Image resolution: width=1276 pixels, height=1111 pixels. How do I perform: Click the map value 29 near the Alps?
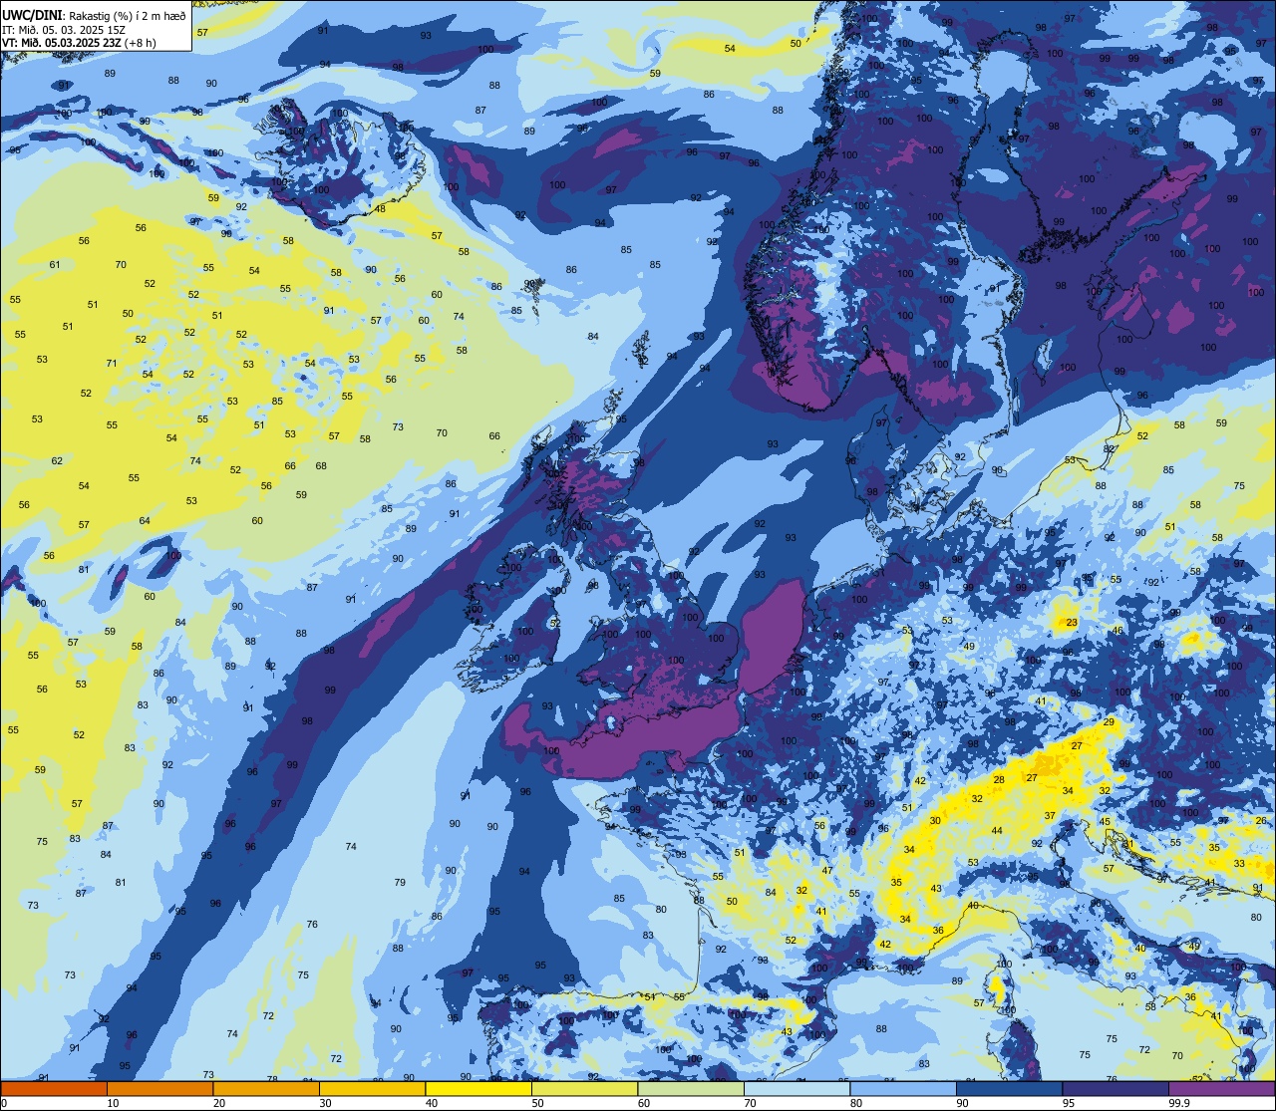click(x=1109, y=722)
